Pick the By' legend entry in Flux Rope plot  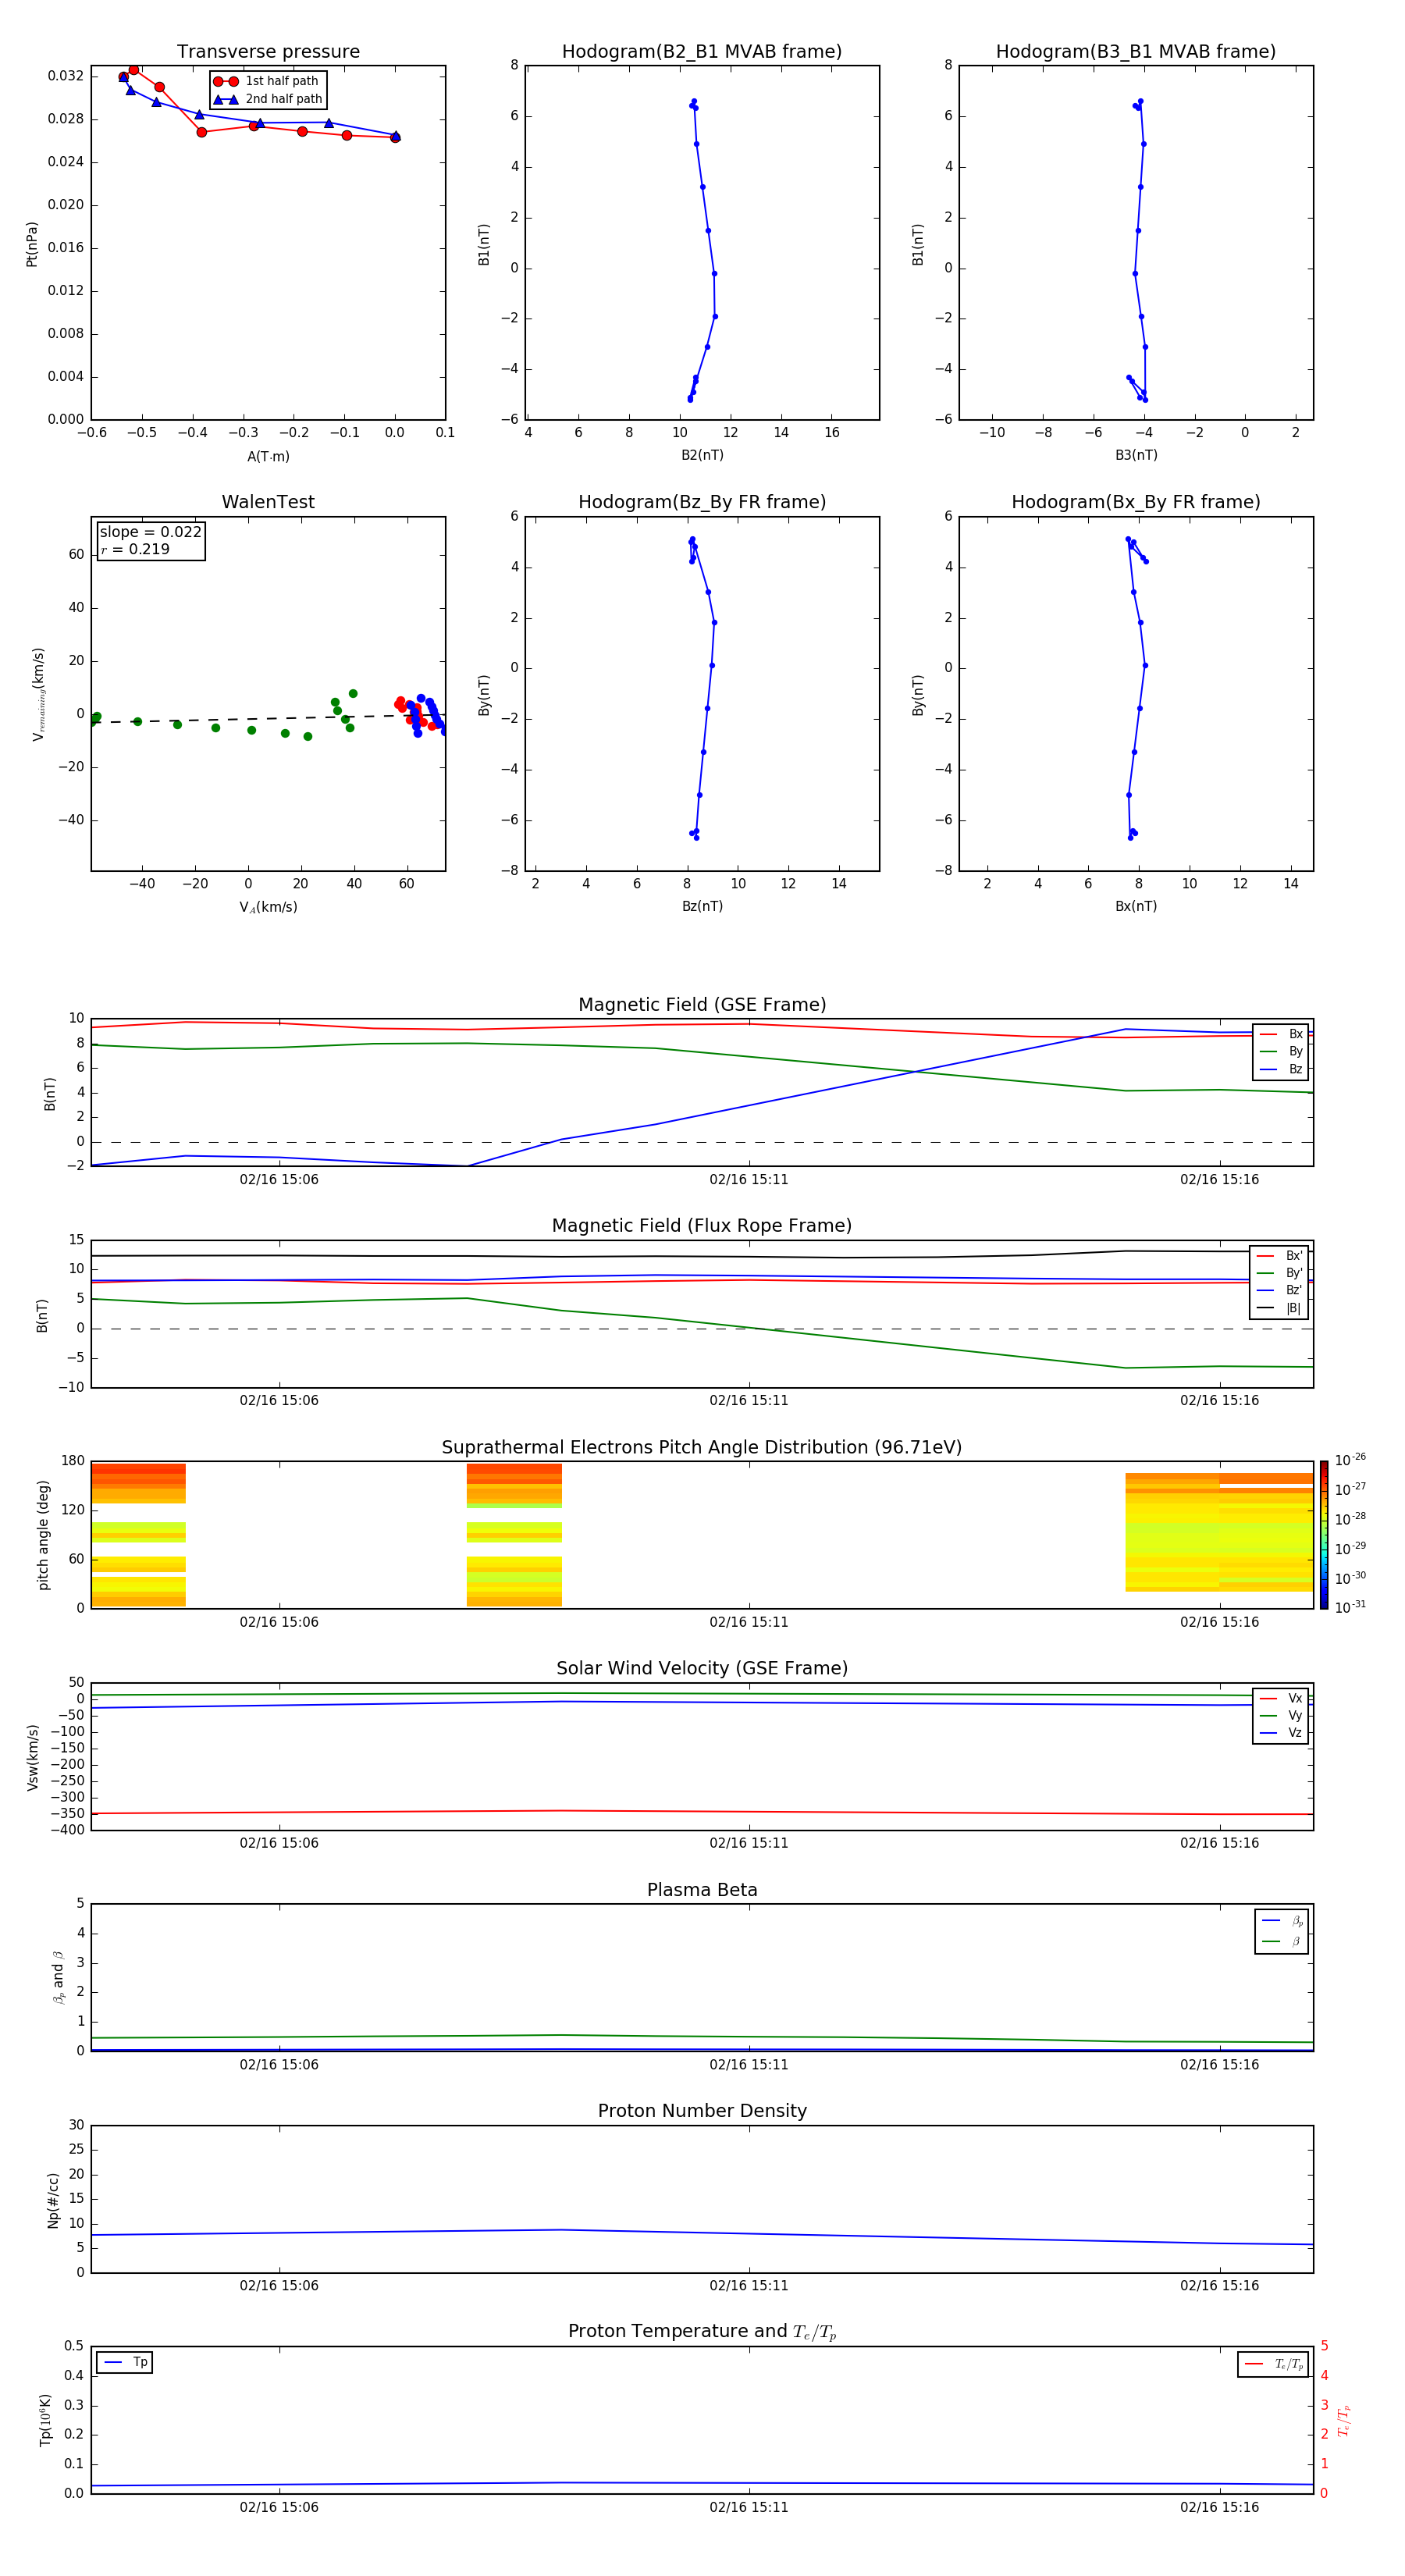(x=1280, y=1273)
